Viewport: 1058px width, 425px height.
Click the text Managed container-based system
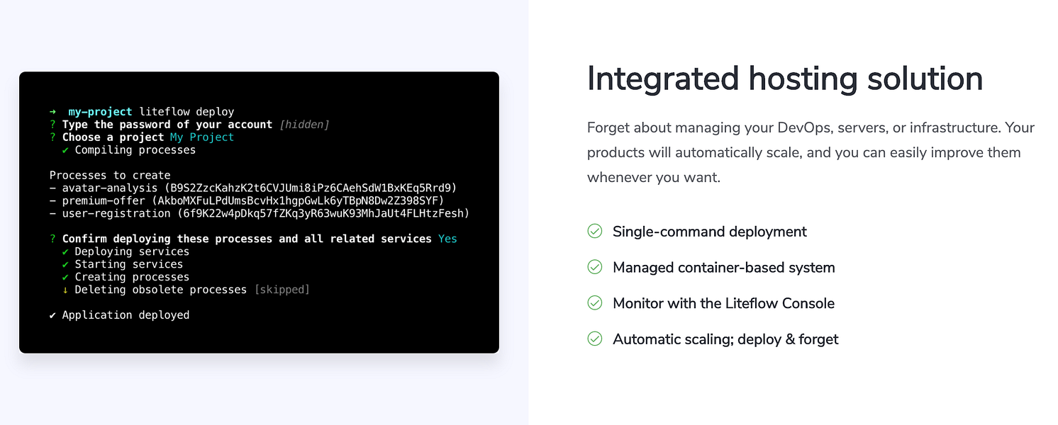click(x=724, y=268)
